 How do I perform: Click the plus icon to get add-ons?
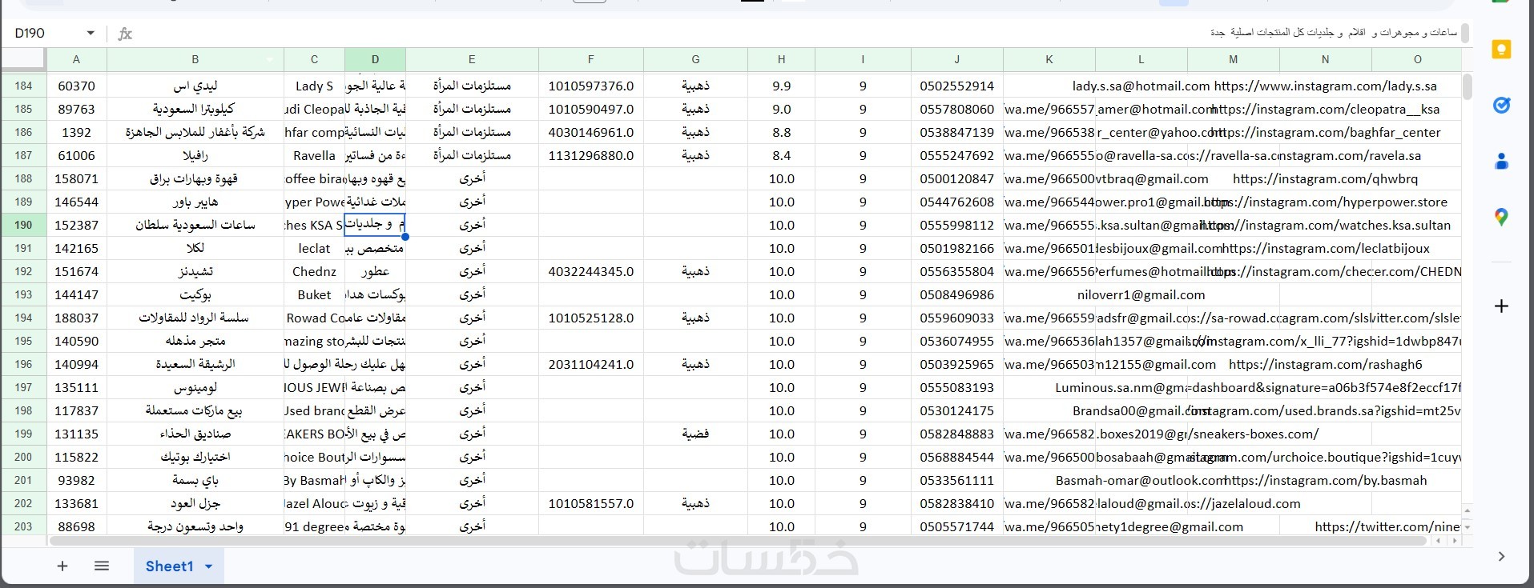1501,306
